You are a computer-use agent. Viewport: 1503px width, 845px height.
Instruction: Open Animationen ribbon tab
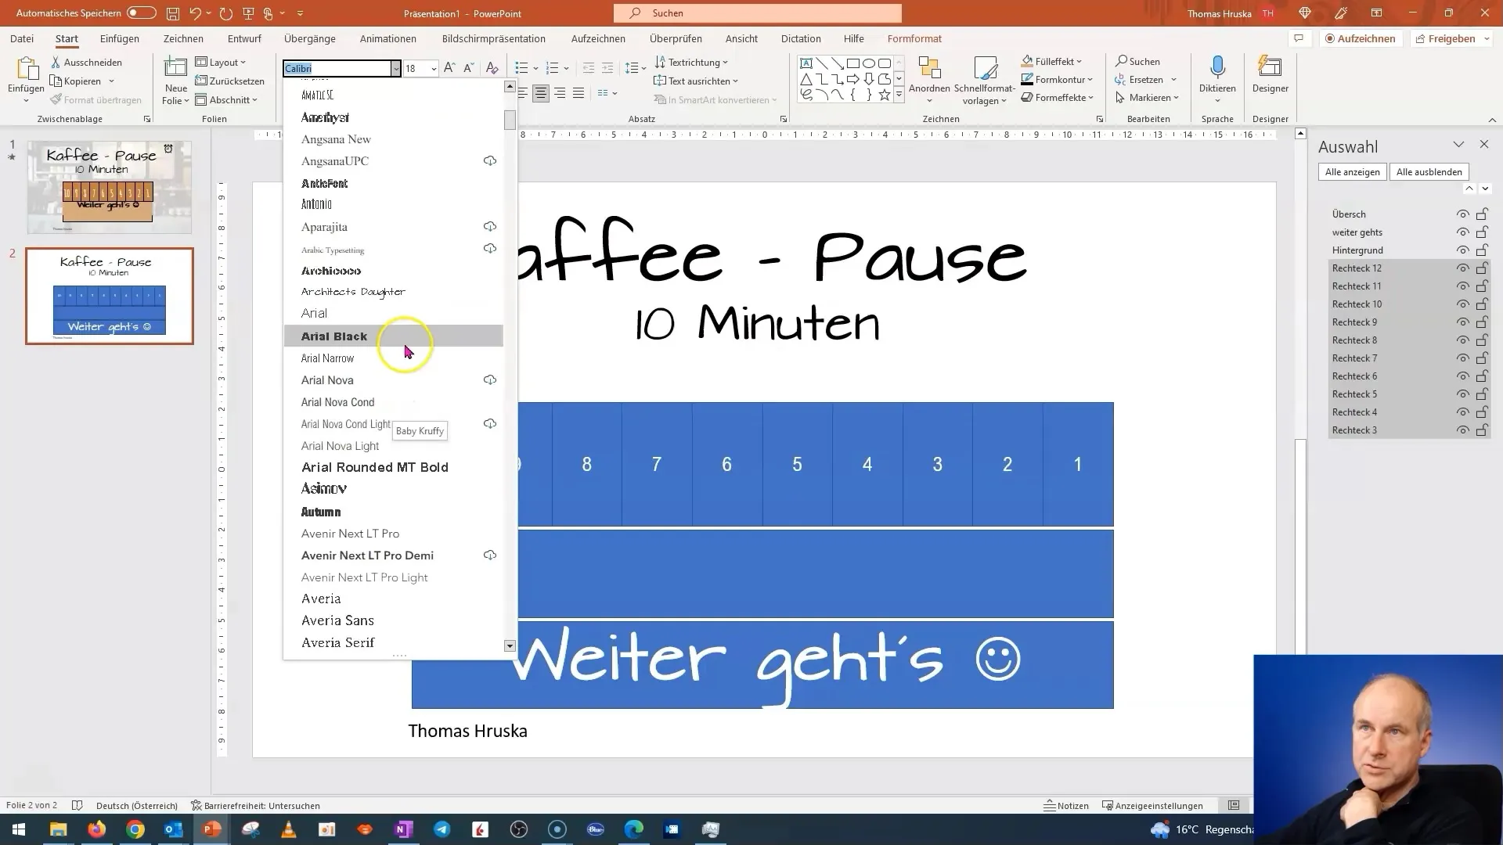coord(389,39)
